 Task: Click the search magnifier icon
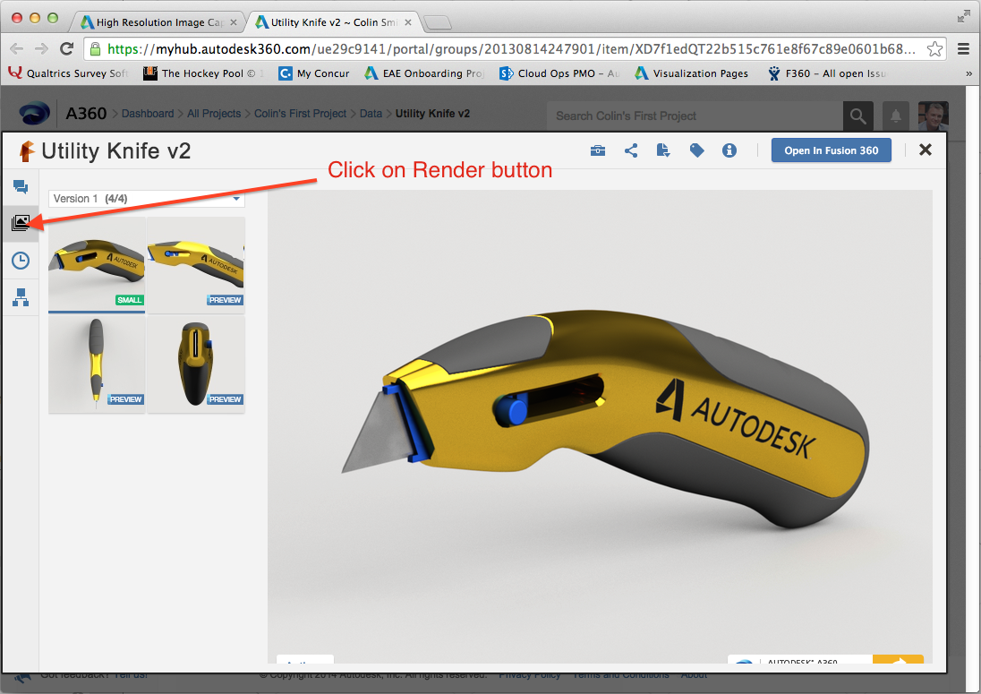(x=857, y=116)
